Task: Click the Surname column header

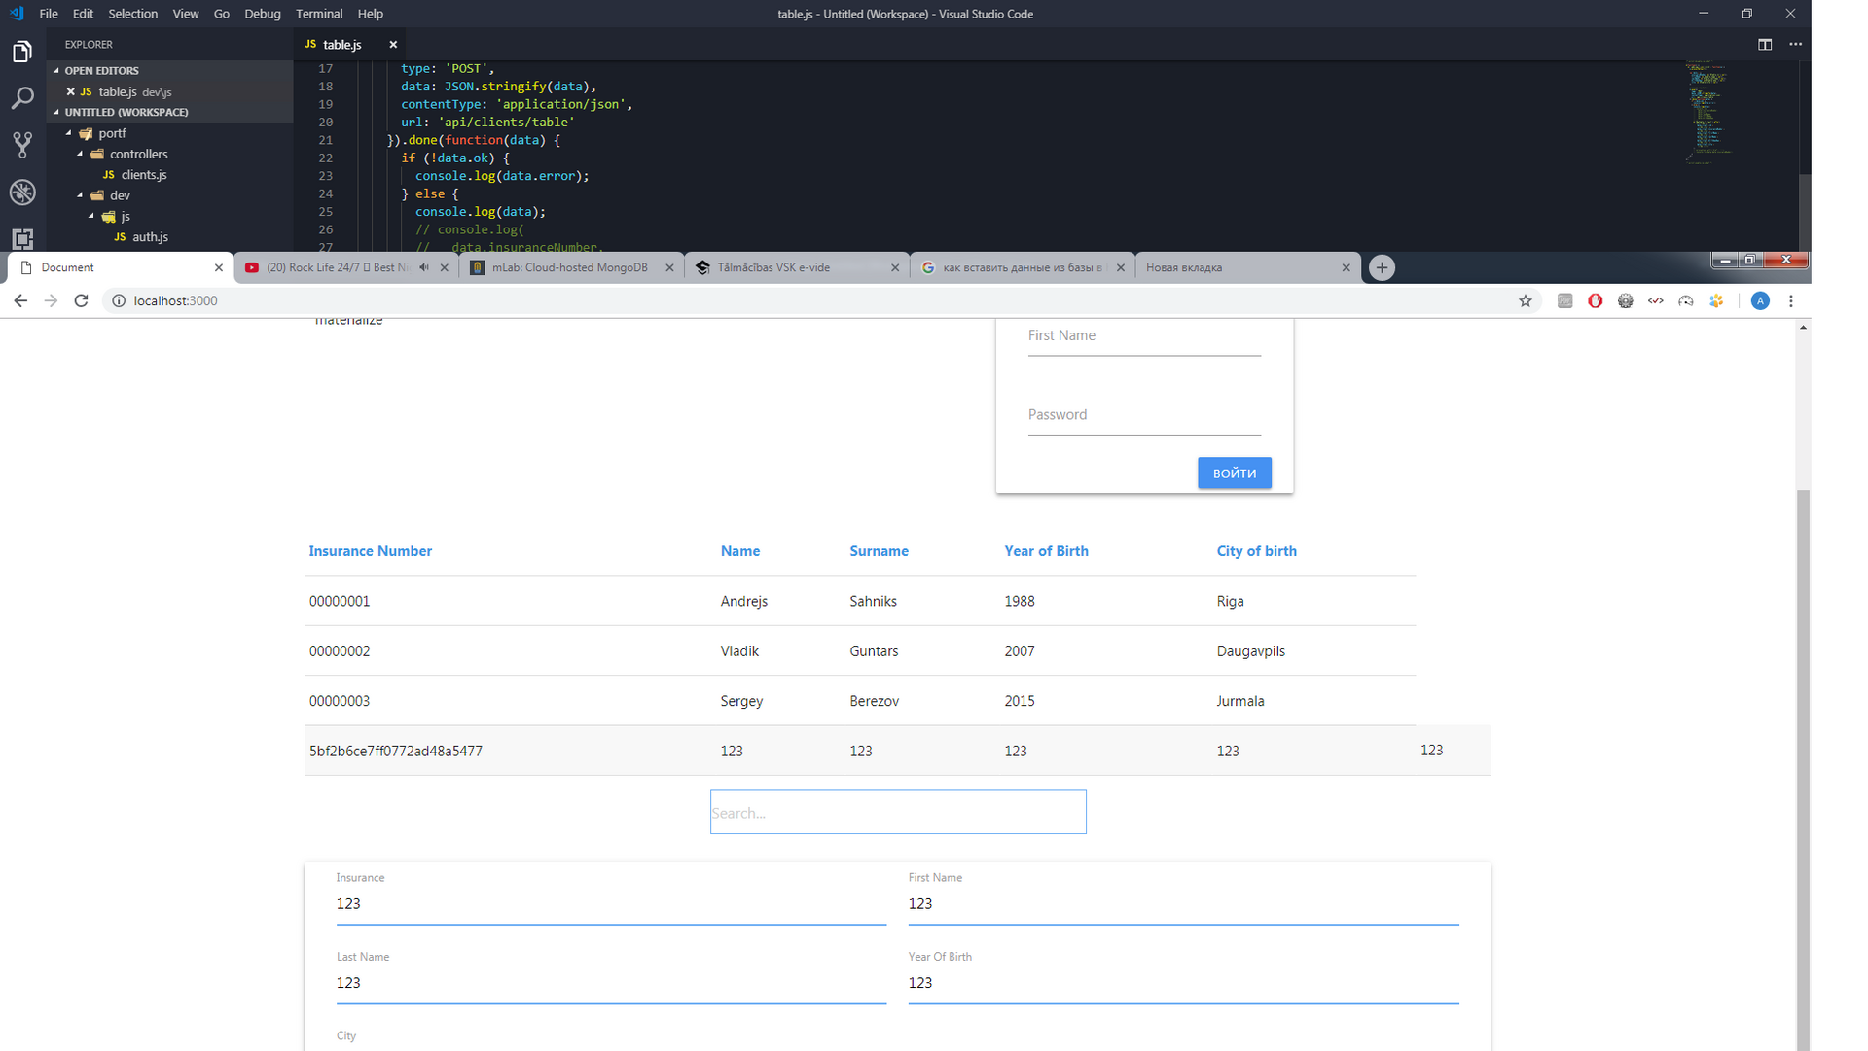Action: coord(879,551)
